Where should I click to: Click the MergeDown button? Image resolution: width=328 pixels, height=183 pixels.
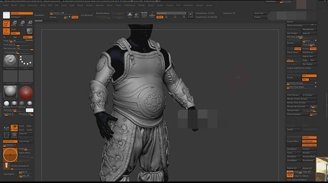[309, 30]
